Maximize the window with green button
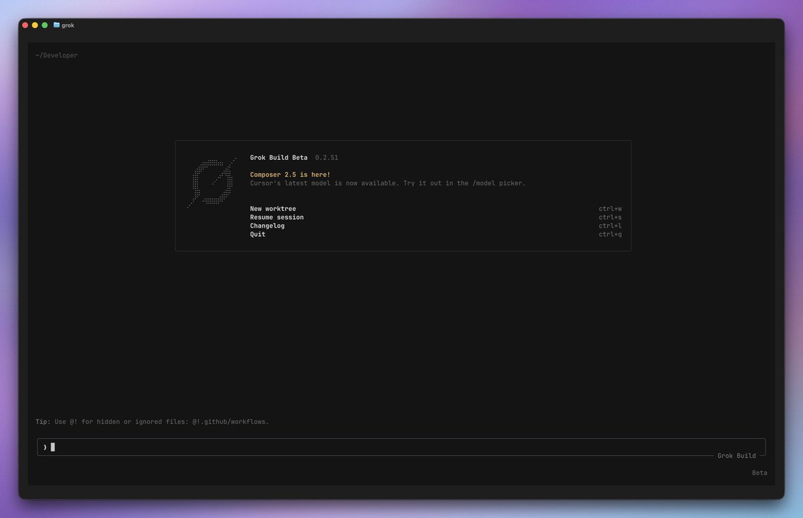 coord(45,25)
